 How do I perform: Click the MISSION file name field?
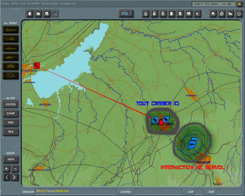pyautogui.click(x=76, y=191)
